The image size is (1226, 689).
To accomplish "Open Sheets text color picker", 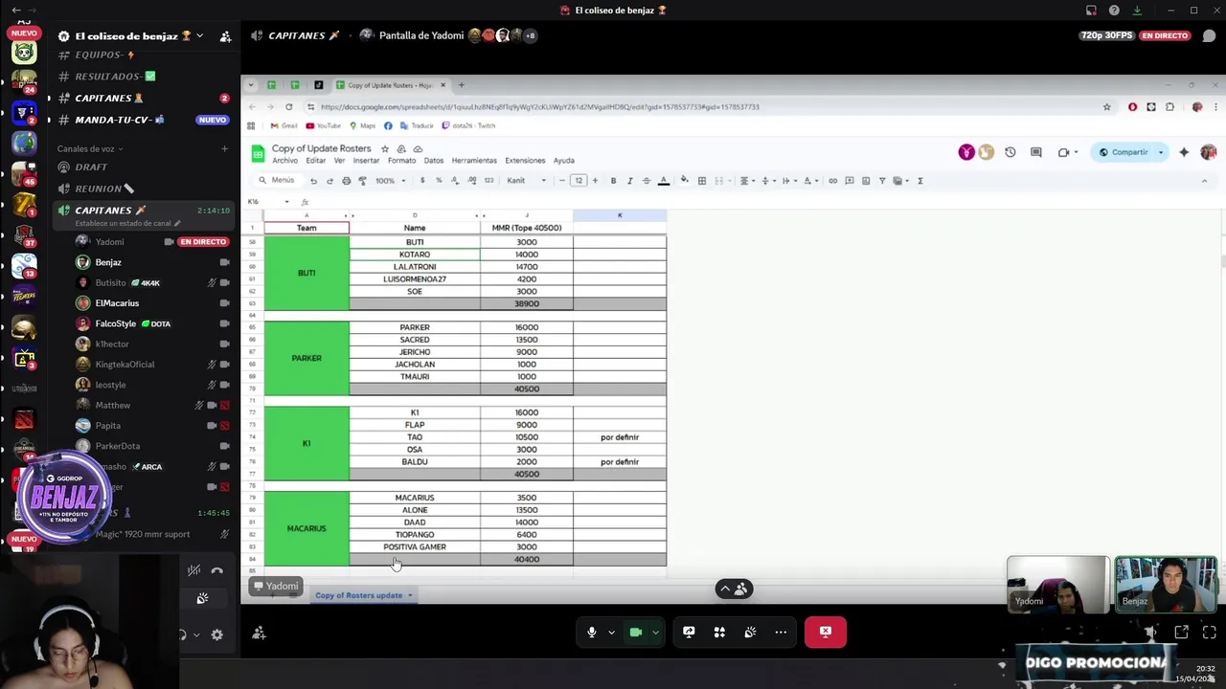I will pos(664,181).
